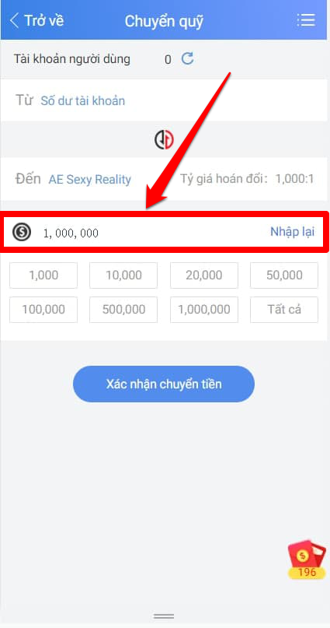Pick the 100,000 amount option
This screenshot has height=628, width=330.
point(43,310)
